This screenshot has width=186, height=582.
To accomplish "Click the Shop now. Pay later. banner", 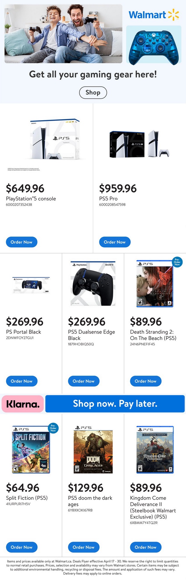I will [x=115, y=404].
